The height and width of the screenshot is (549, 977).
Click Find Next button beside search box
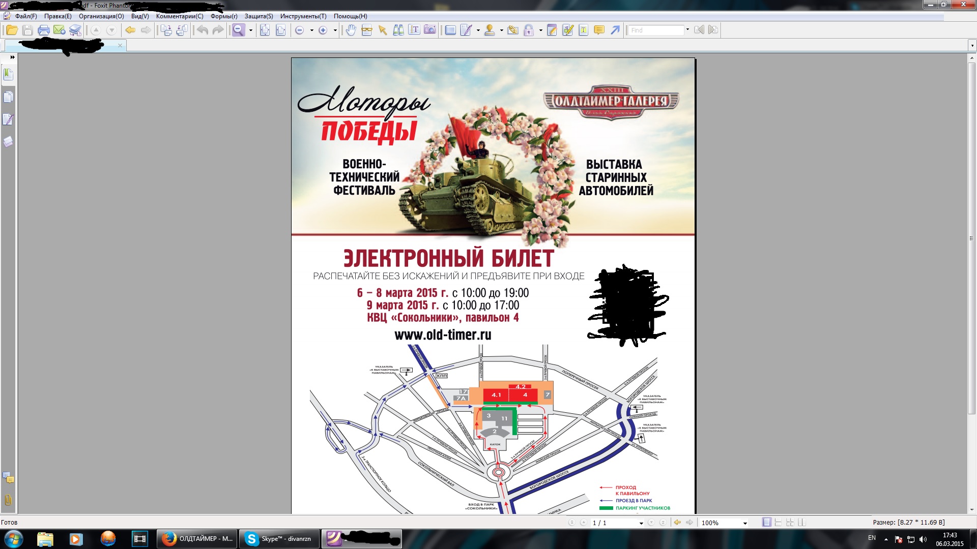(713, 30)
